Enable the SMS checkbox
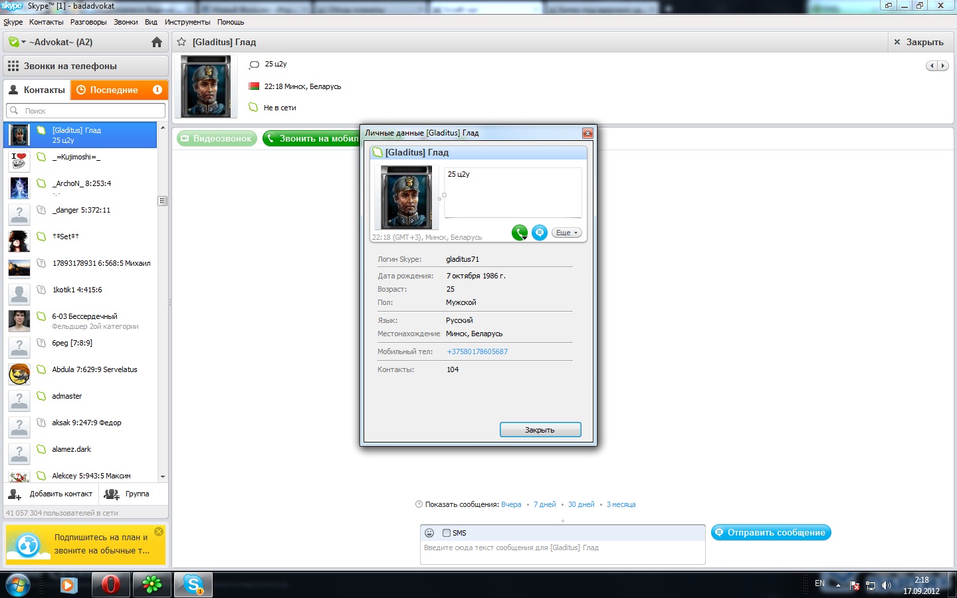This screenshot has height=598, width=957. [447, 533]
